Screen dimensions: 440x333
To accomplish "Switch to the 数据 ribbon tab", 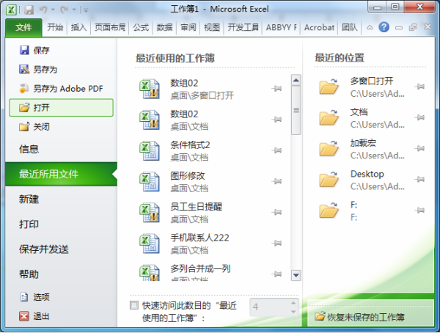I will click(164, 28).
